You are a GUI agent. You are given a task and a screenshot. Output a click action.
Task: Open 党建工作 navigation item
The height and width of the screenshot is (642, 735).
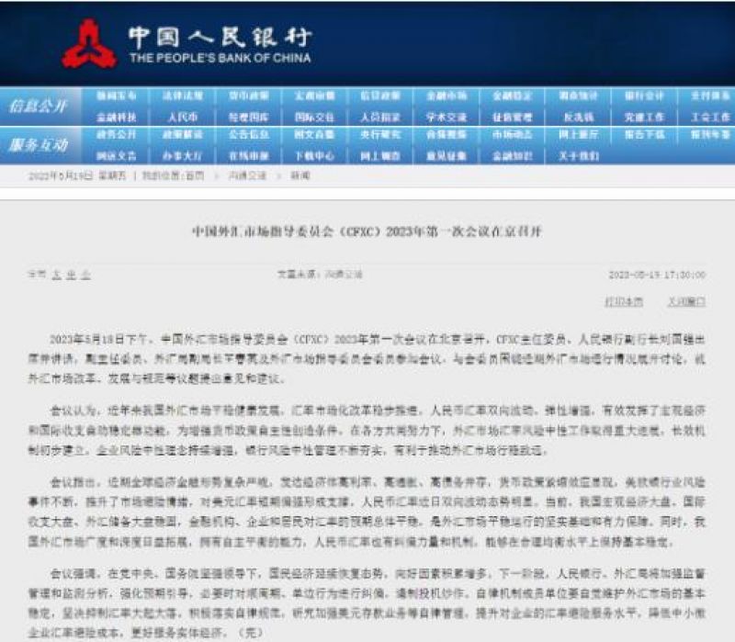point(645,118)
